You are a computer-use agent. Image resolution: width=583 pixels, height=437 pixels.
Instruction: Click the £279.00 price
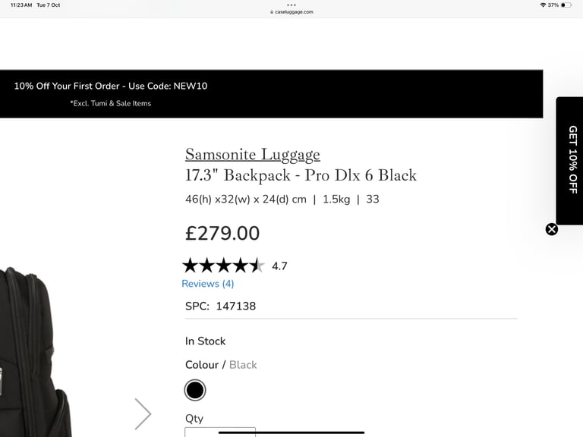[222, 233]
